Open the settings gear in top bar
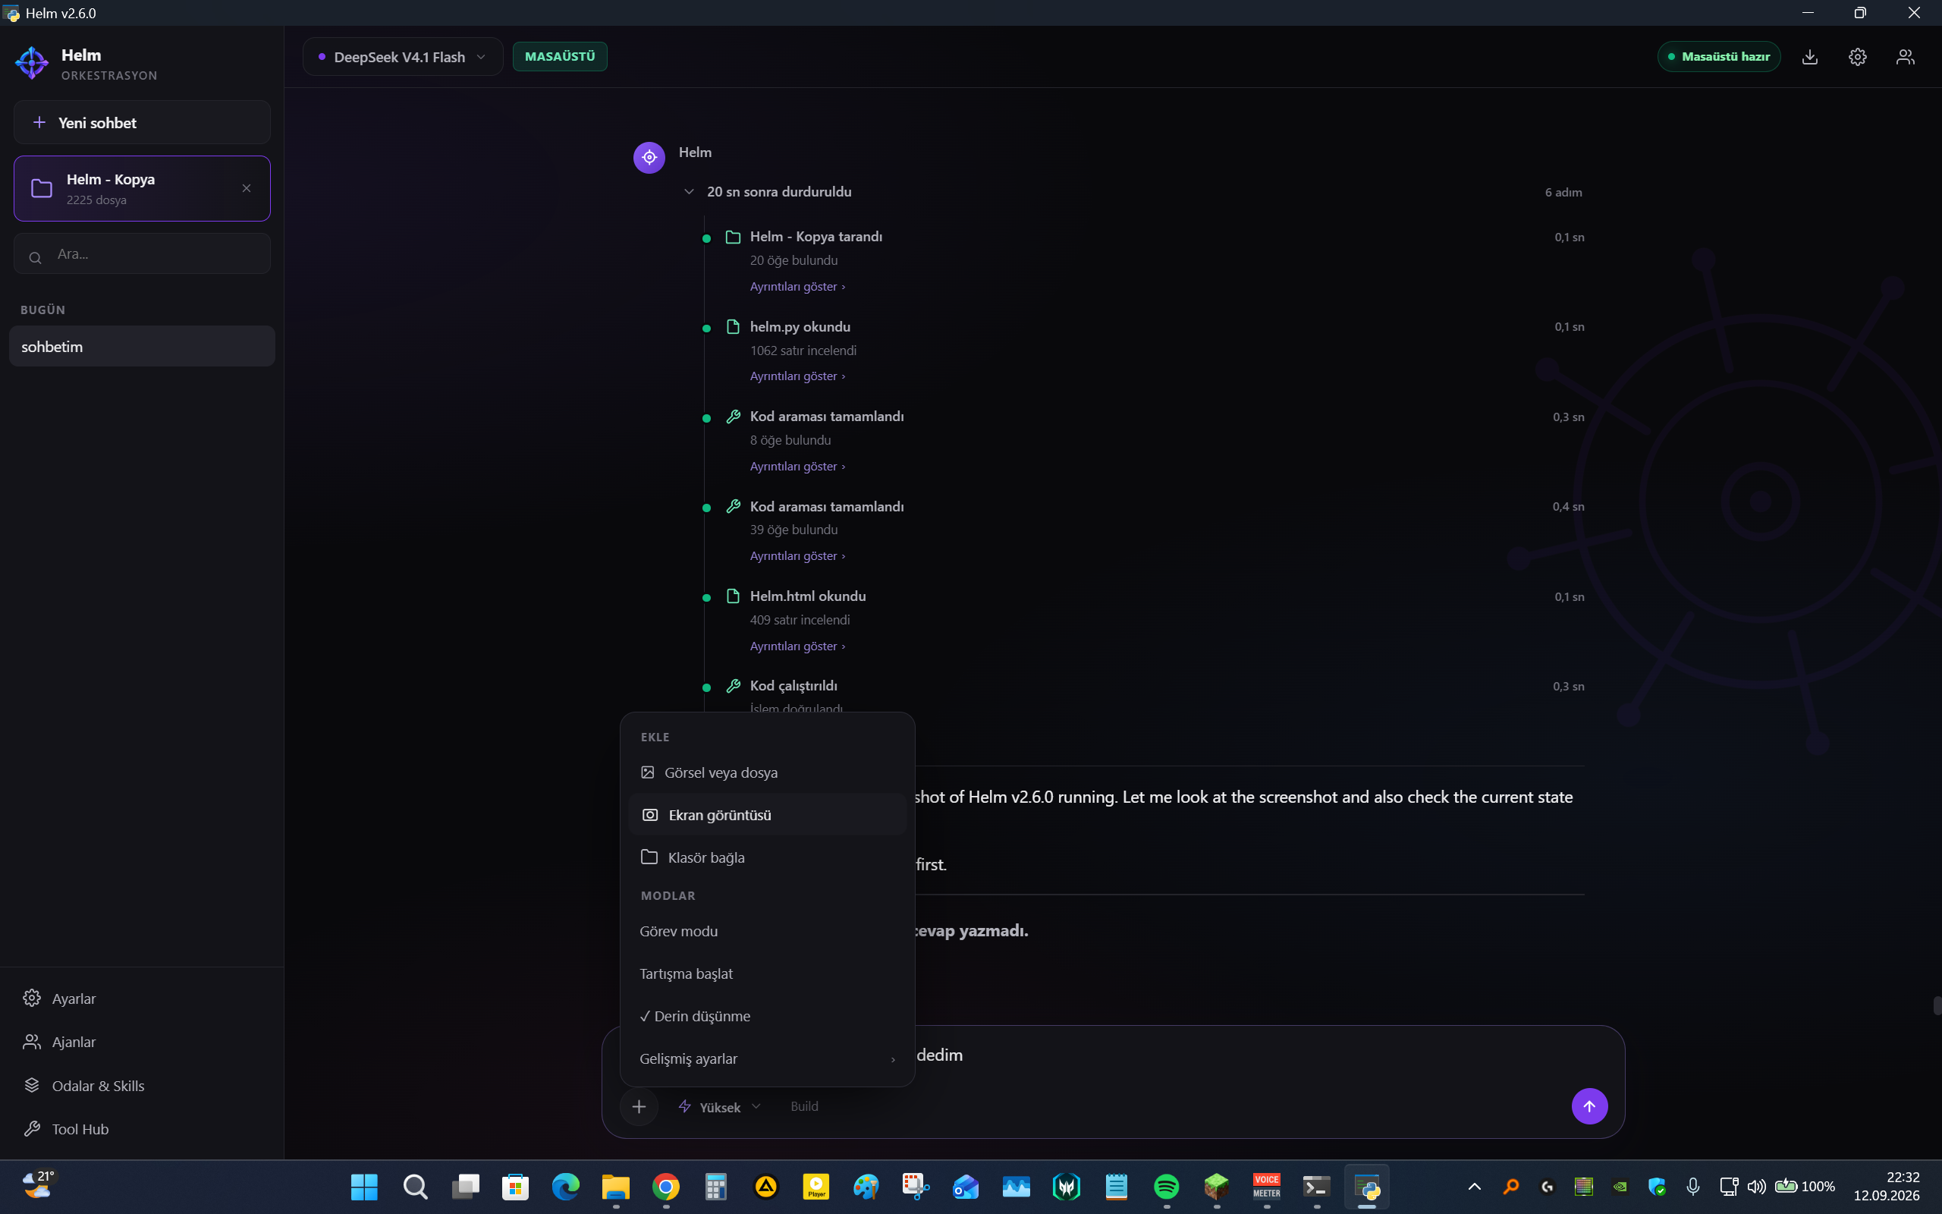Screen dimensions: 1942x1214 coord(1858,57)
